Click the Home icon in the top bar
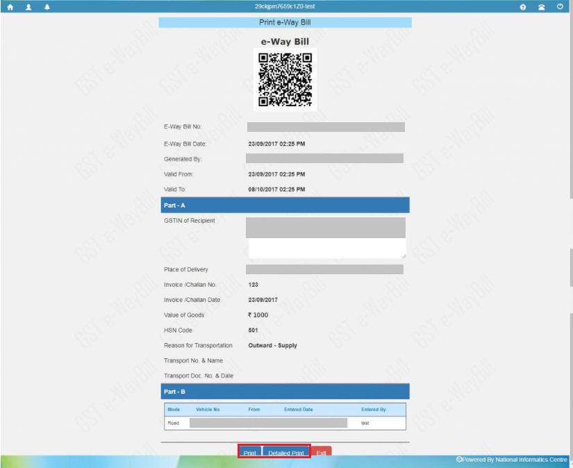Image resolution: width=573 pixels, height=468 pixels. [x=8, y=6]
